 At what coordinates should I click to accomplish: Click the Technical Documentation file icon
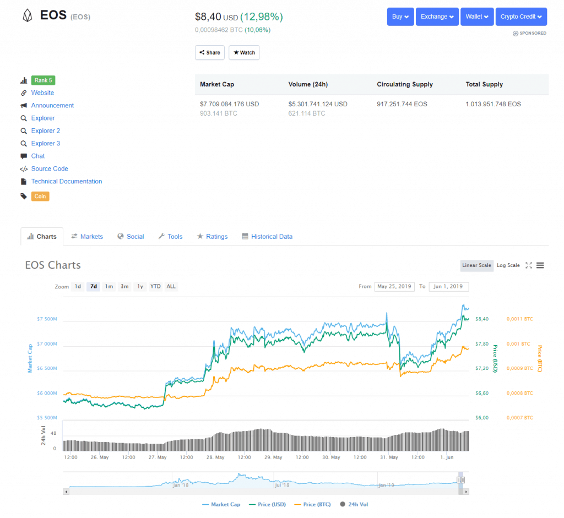[24, 182]
